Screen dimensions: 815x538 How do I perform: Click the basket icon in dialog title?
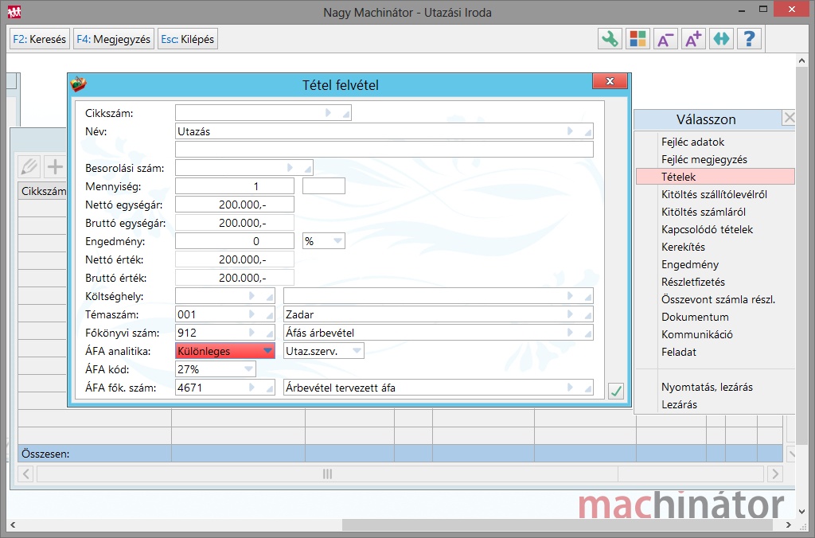click(x=79, y=84)
